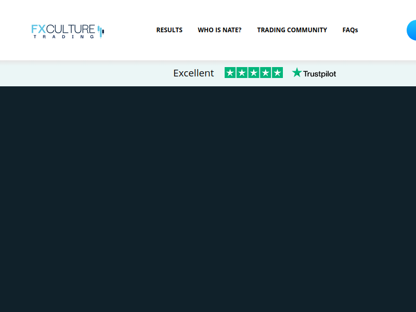Click the blue button at right edge
The image size is (416, 312).
(x=411, y=30)
